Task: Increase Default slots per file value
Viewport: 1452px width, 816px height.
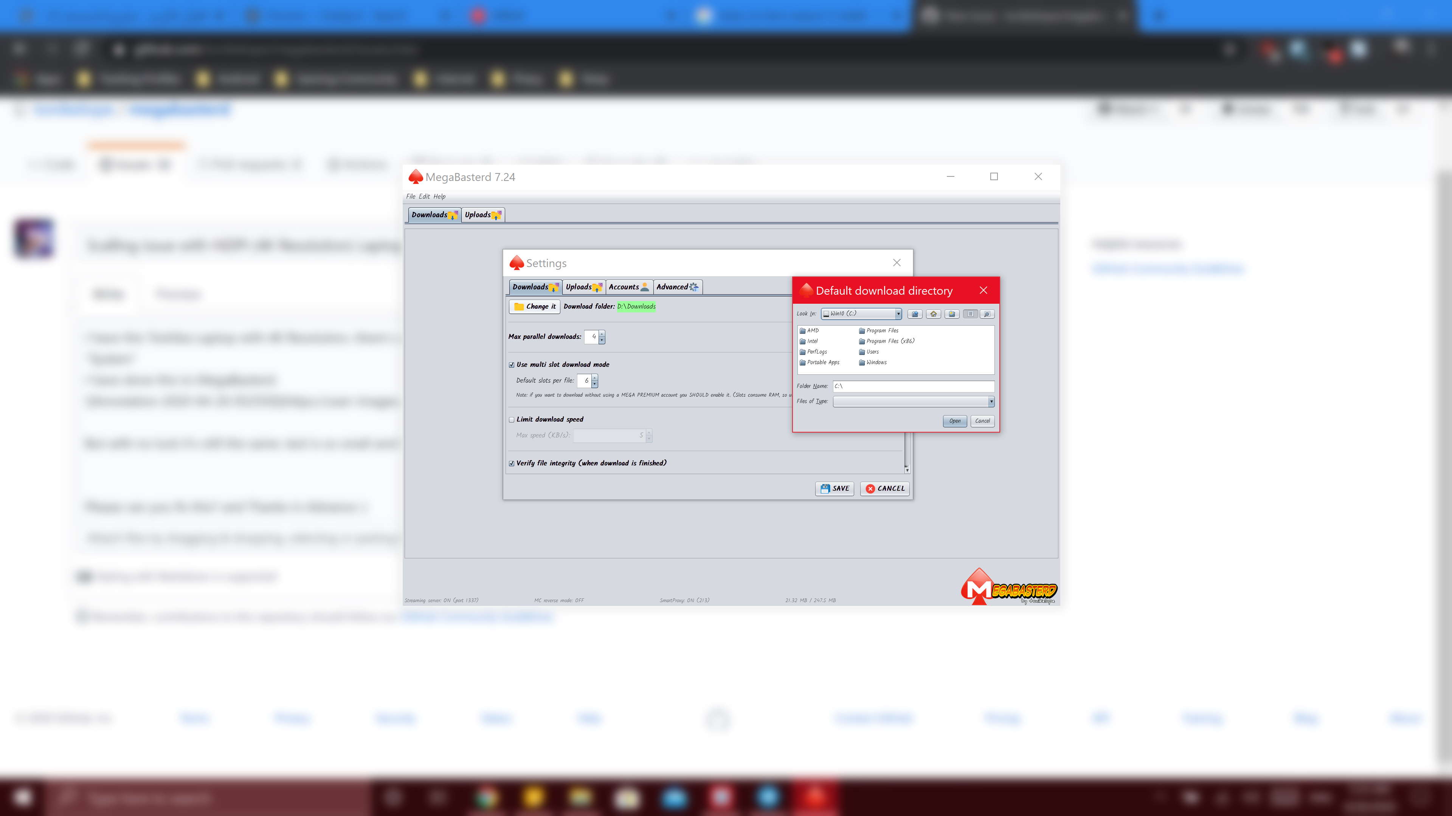Action: point(595,378)
